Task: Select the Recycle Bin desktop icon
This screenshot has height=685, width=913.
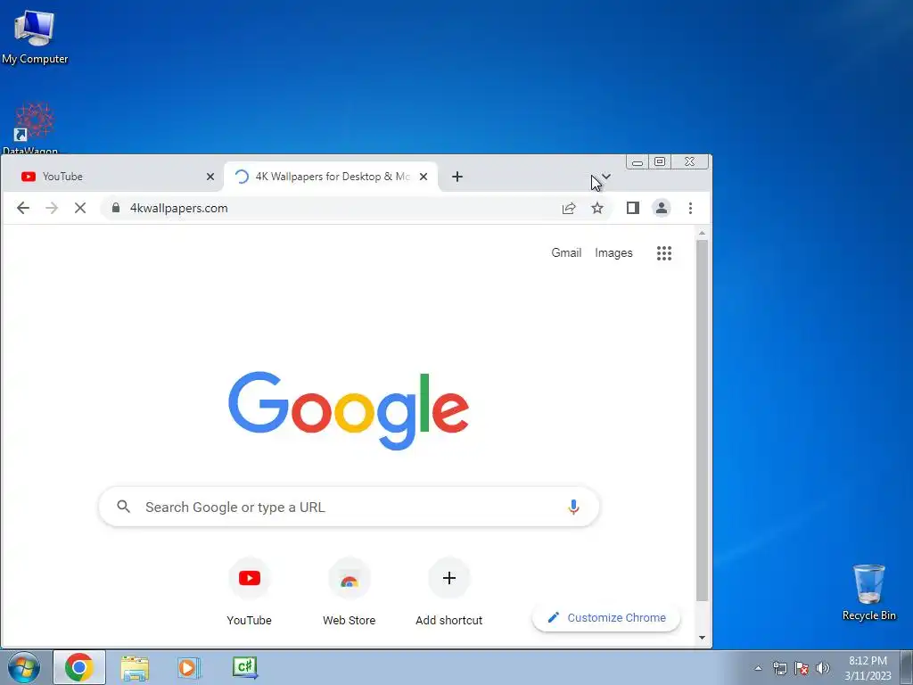Action: coord(868,592)
